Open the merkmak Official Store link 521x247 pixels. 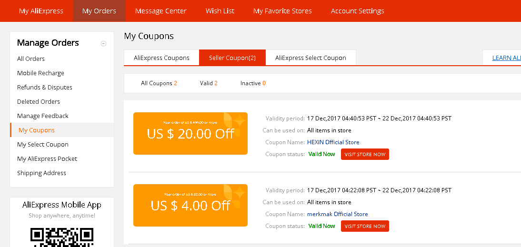338,214
